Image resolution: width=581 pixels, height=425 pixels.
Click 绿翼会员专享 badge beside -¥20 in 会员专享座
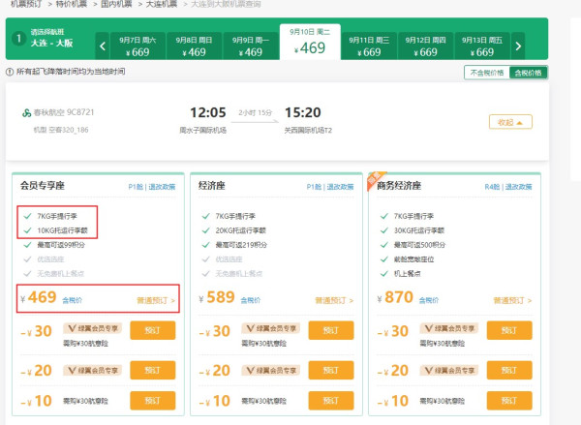(x=93, y=370)
